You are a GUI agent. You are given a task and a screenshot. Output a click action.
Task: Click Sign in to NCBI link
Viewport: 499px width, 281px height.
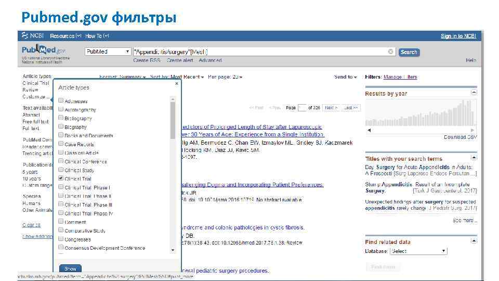coord(458,36)
